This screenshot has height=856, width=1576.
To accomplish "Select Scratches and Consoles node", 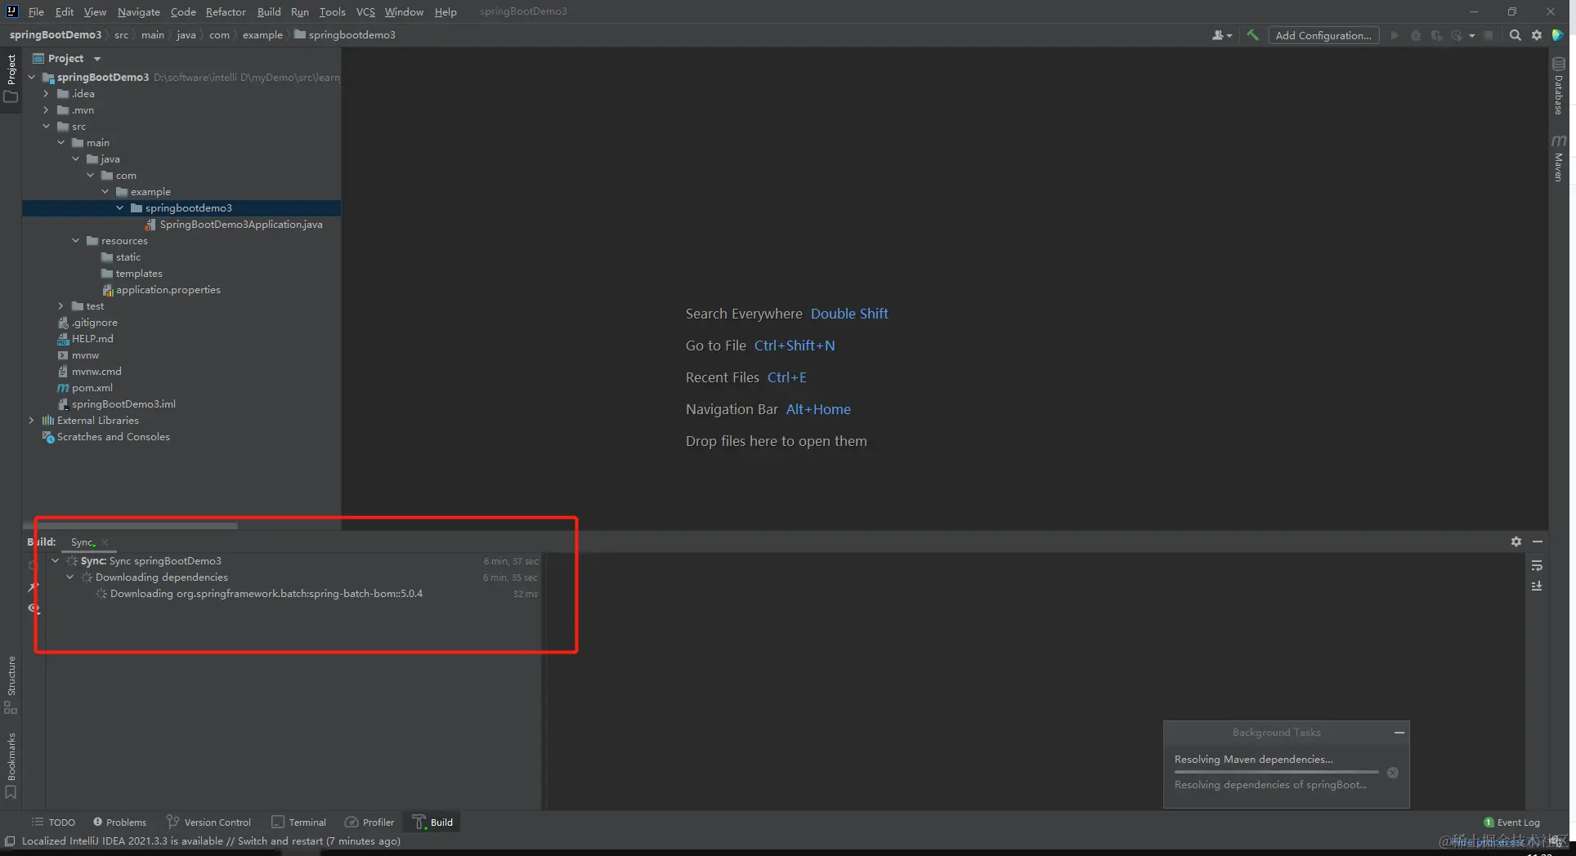I will (114, 437).
